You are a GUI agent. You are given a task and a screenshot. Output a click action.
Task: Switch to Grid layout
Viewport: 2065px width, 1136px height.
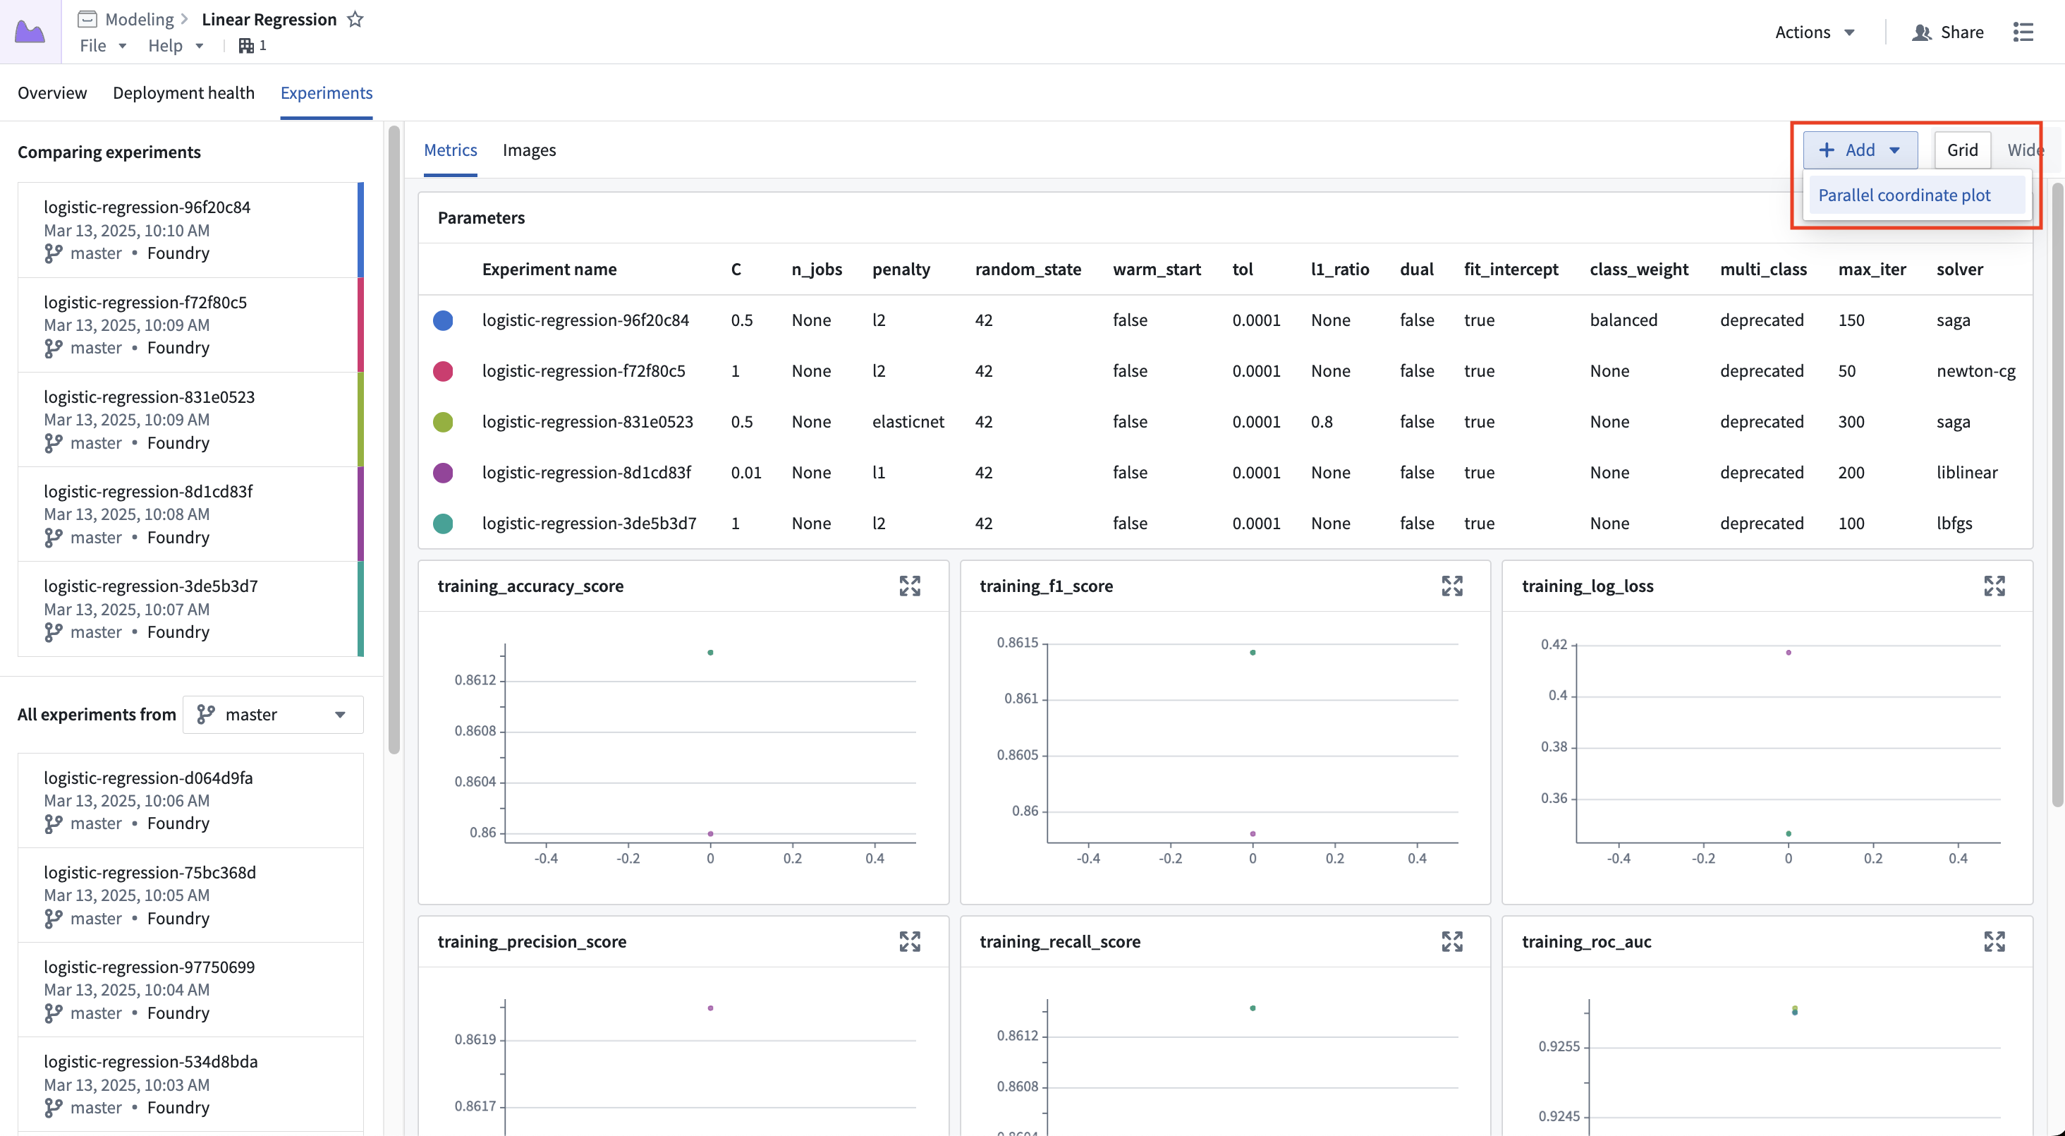(x=1961, y=150)
